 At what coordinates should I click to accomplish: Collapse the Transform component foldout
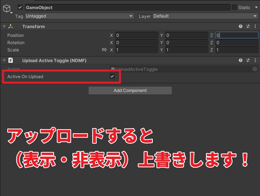tap(4, 27)
